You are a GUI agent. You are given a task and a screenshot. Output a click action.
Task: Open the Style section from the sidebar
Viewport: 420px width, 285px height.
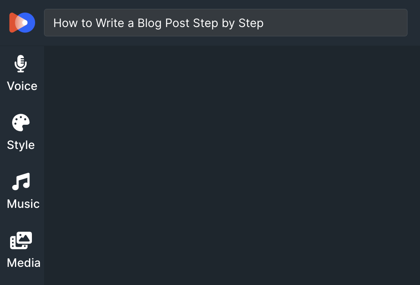tap(20, 133)
